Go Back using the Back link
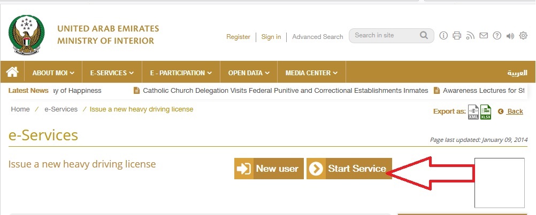The width and height of the screenshot is (536, 215). coord(515,112)
